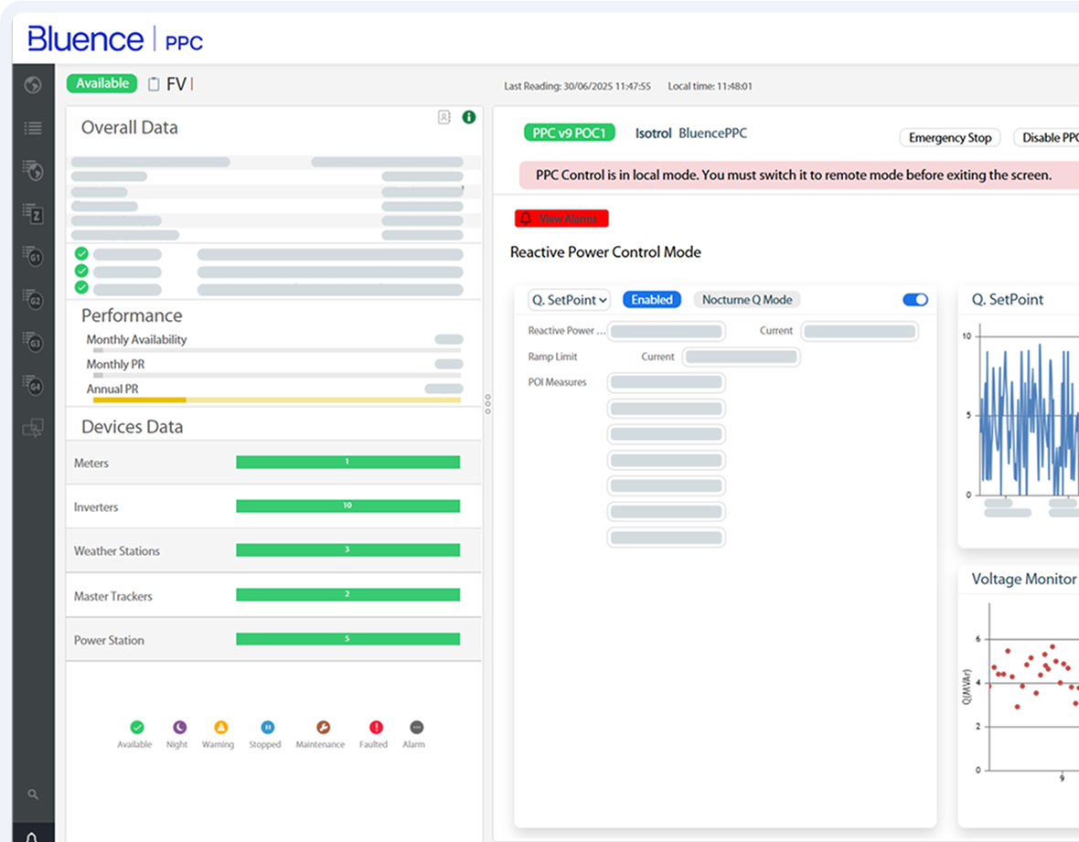Select the G3 group sidebar icon
This screenshot has height=842, width=1079.
[x=32, y=342]
